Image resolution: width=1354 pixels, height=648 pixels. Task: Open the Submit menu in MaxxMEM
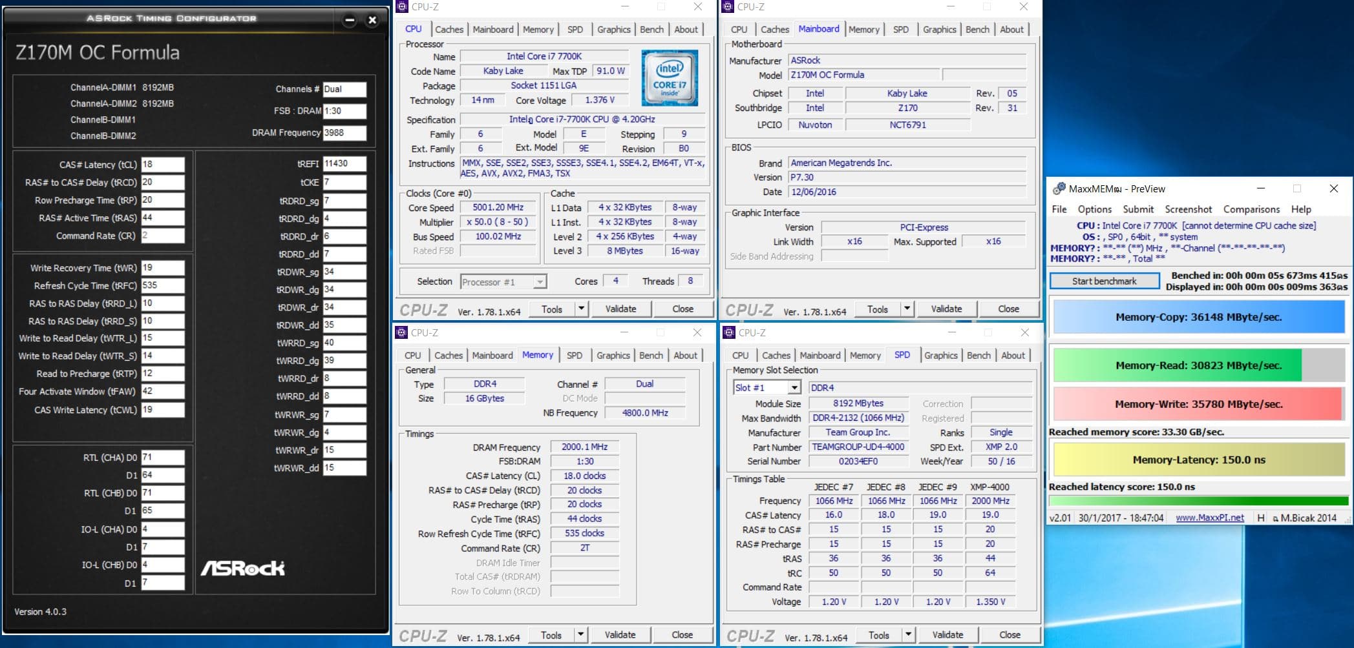pyautogui.click(x=1138, y=209)
